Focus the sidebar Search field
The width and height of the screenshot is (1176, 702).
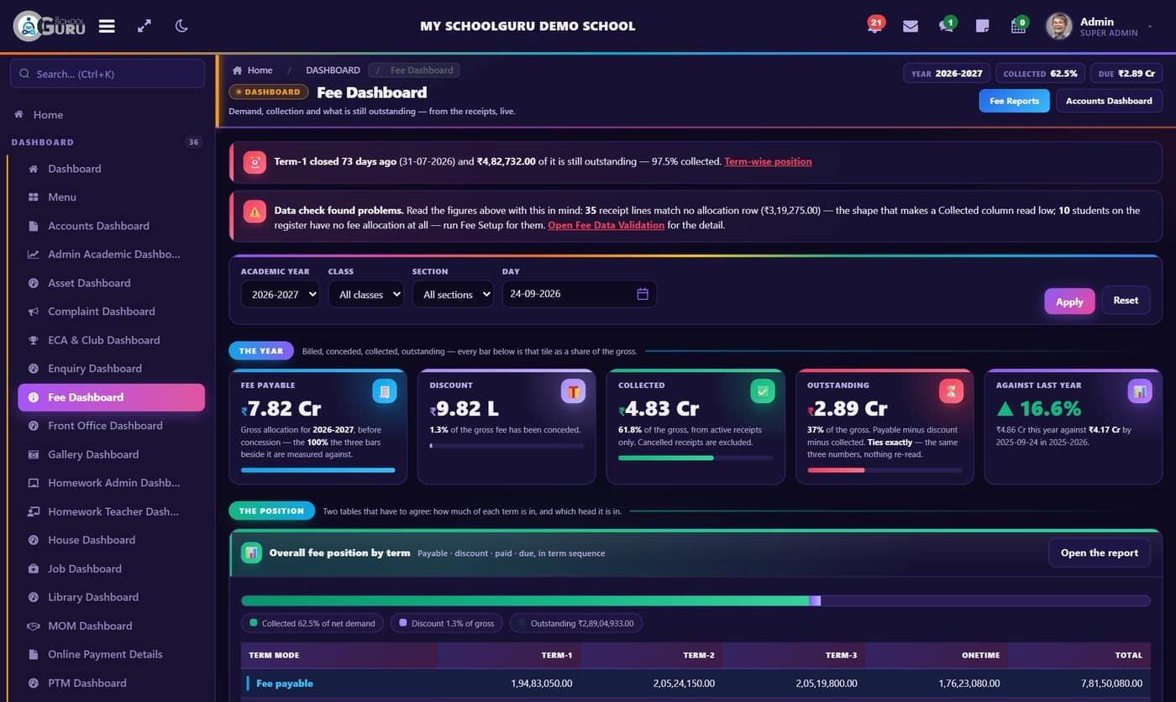[x=108, y=74]
